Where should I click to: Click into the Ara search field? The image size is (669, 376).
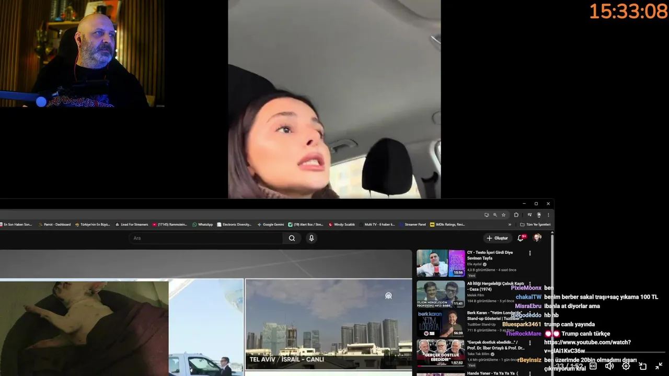pyautogui.click(x=206, y=238)
